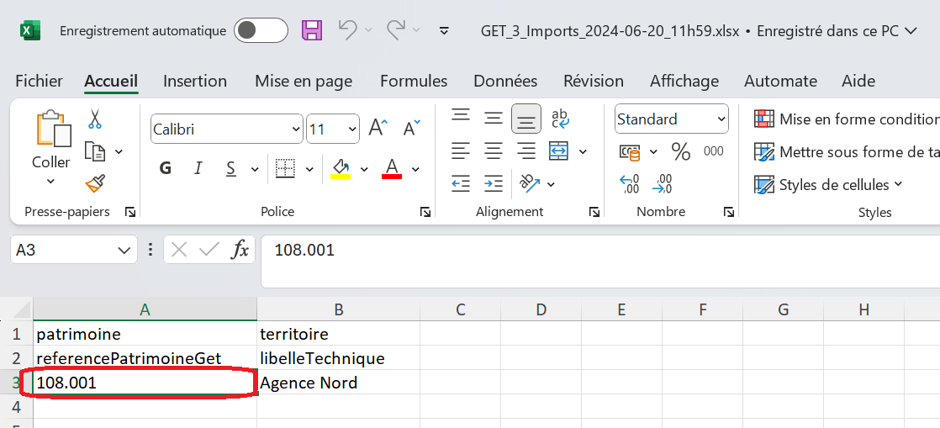Align text left
Screen dimensions: 940x428
[461, 151]
